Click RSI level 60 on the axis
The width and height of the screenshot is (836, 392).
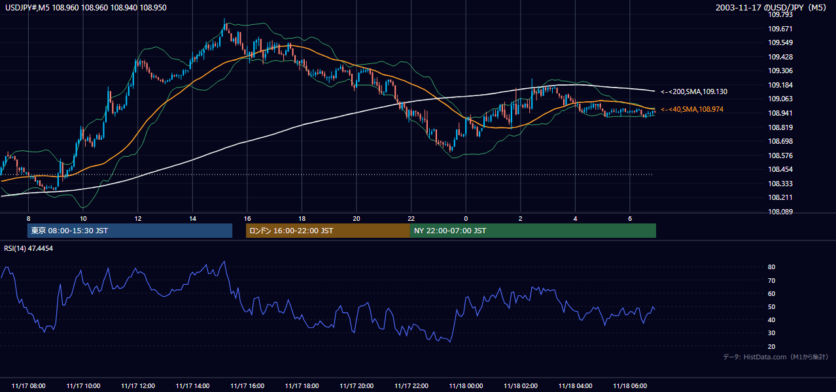point(772,294)
